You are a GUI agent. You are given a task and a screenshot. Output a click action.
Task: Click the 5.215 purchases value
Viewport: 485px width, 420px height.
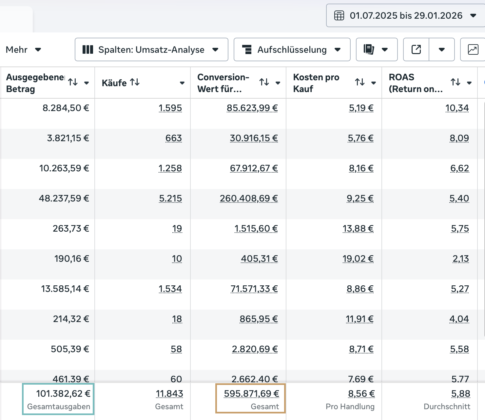click(x=170, y=199)
